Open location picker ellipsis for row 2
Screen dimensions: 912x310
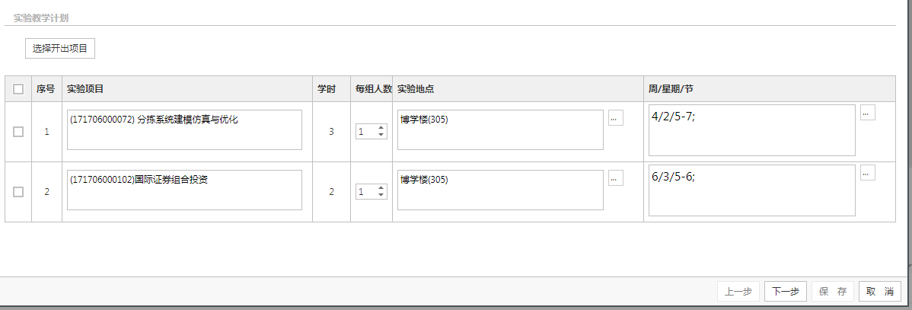coord(615,177)
